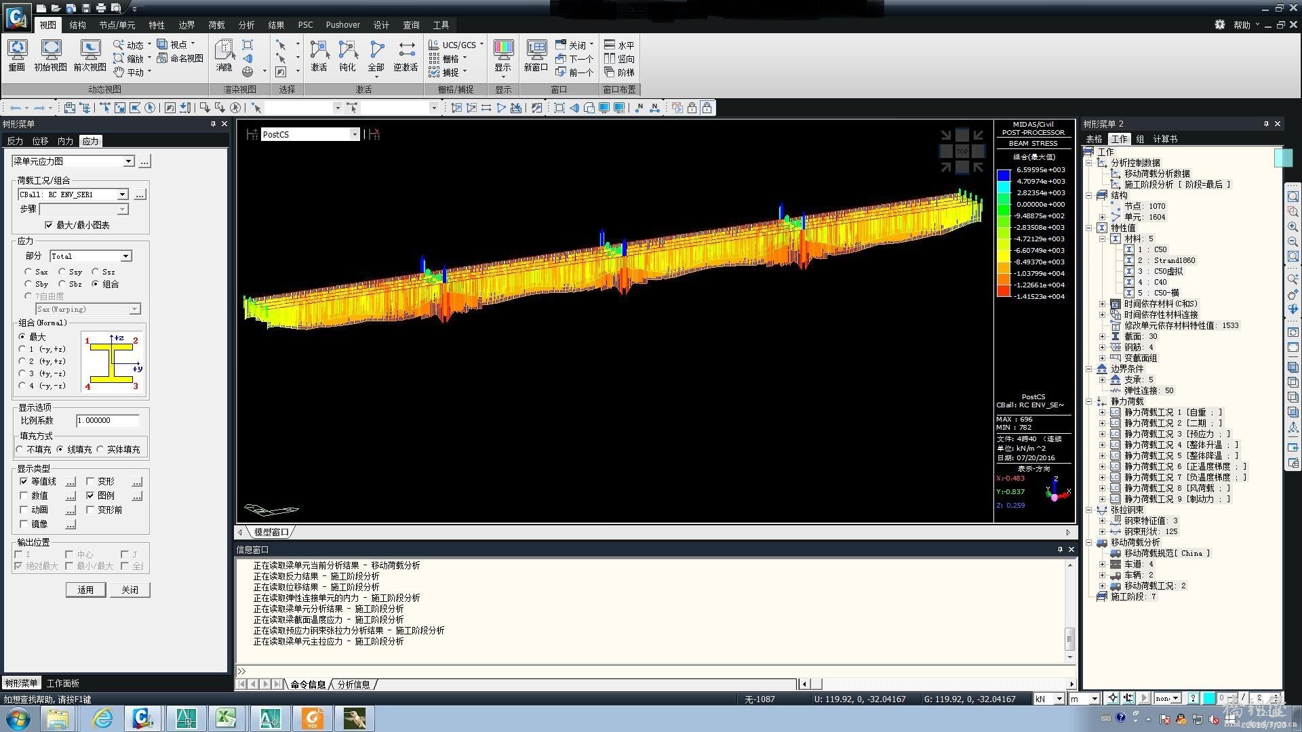Click the Excel icon in taskbar
Image resolution: width=1302 pixels, height=732 pixels.
pyautogui.click(x=226, y=718)
